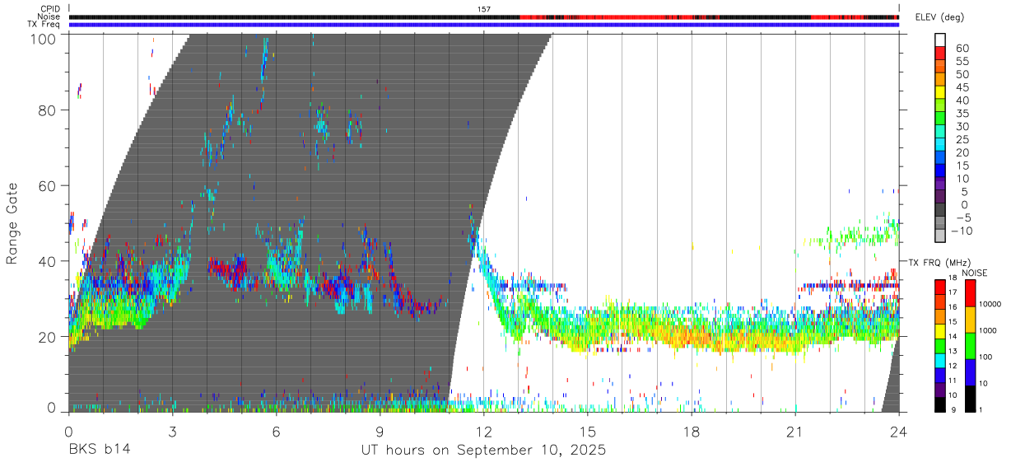Click the y-axis tick label 20
Screen dimensions: 1011x467
48,337
